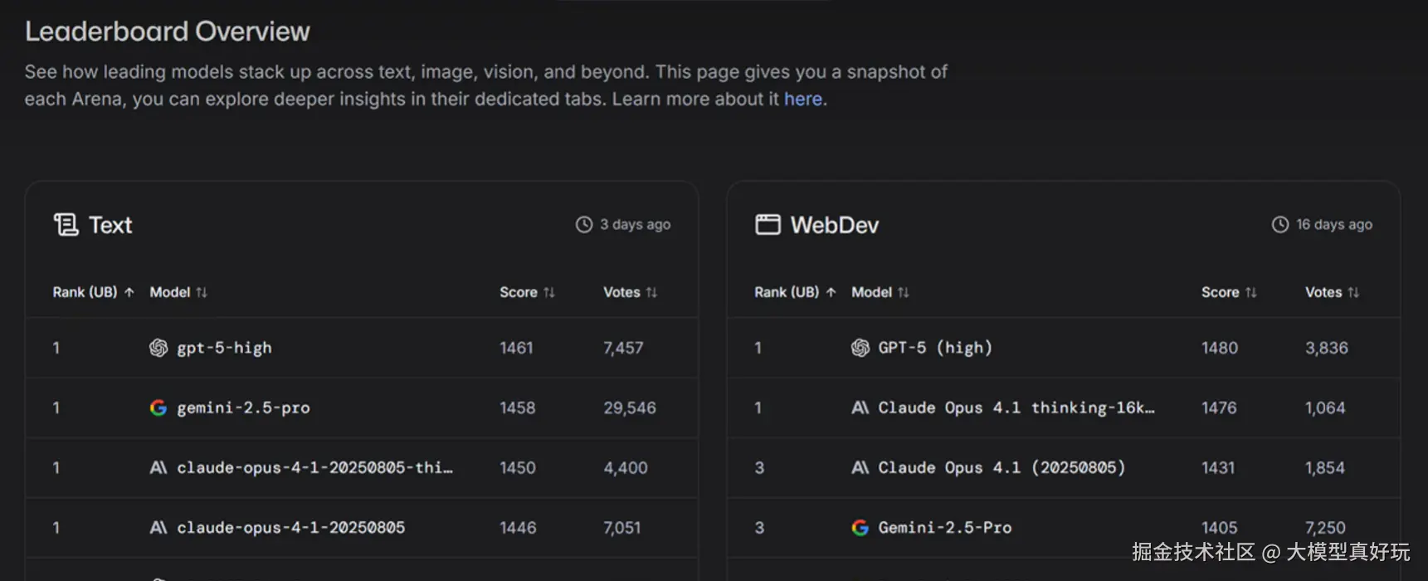Open the "here" learn more link
The width and height of the screenshot is (1428, 581).
coord(802,99)
